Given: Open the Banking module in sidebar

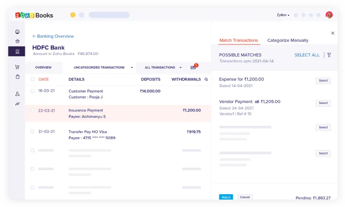Looking at the screenshot, I should coord(17,51).
